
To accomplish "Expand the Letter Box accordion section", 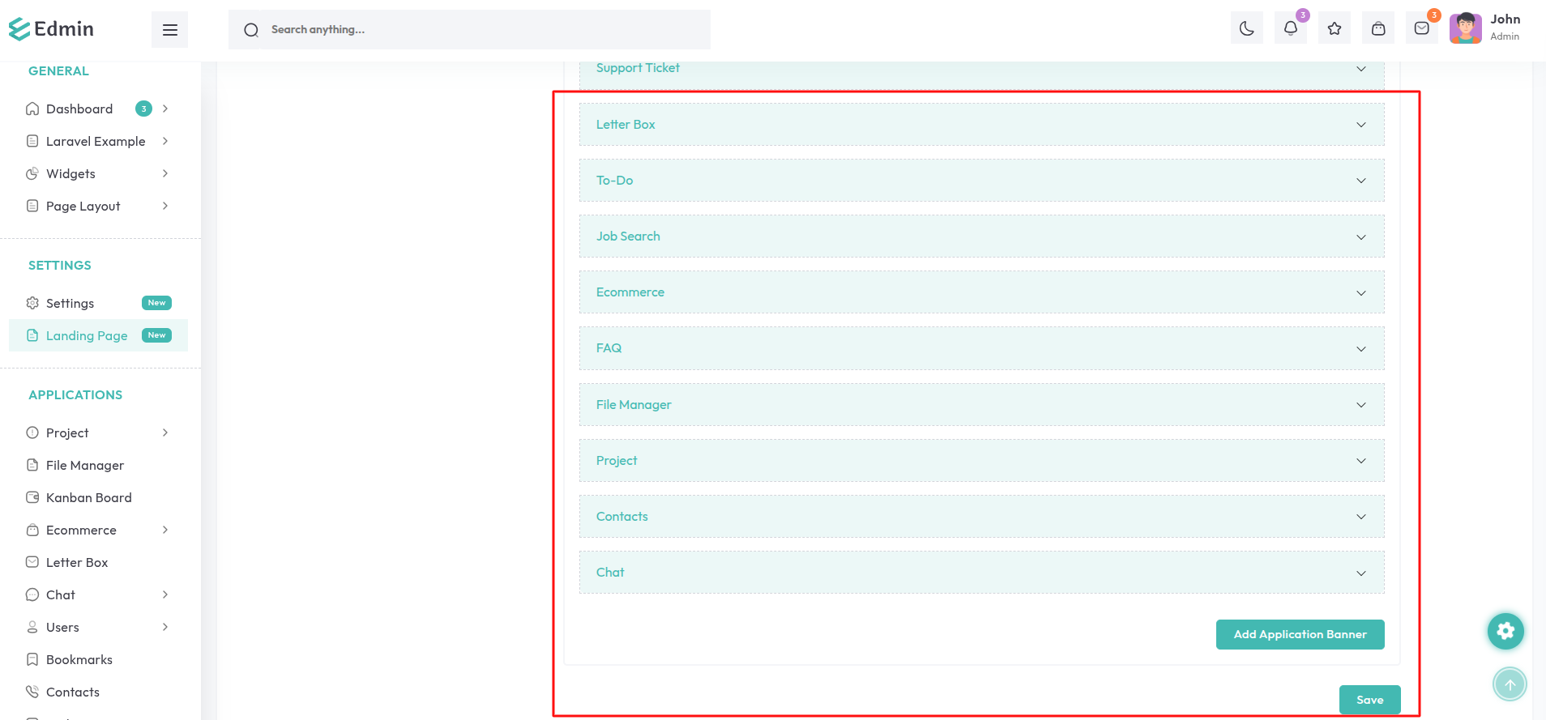I will pyautogui.click(x=981, y=125).
